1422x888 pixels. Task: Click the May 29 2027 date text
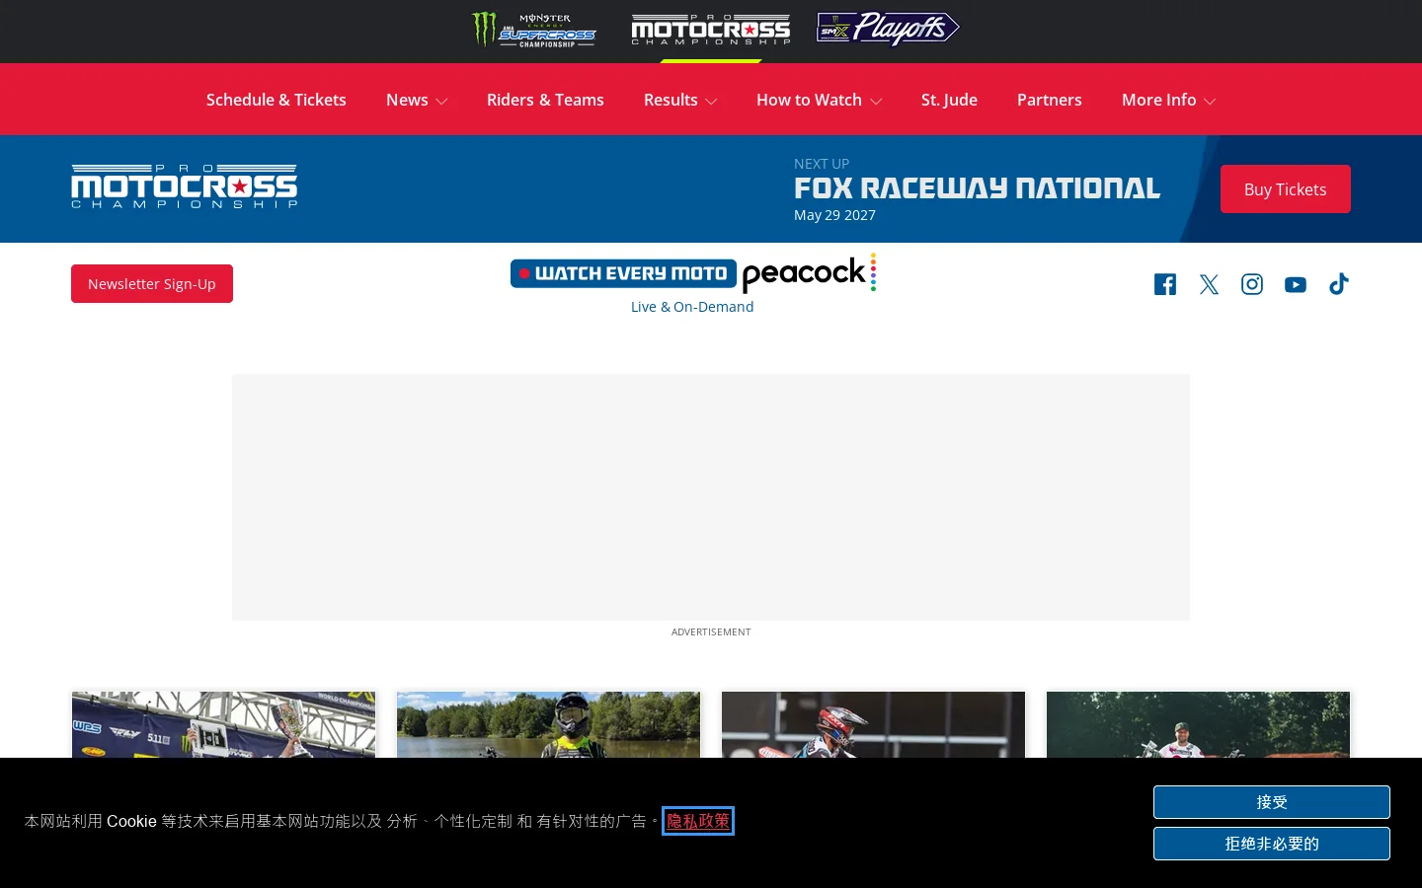(834, 215)
